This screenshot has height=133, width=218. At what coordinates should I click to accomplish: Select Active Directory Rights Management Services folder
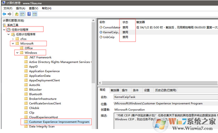coord(59,62)
